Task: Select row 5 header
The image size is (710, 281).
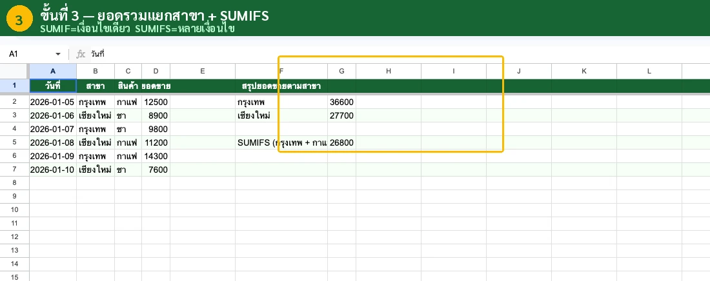Action: pos(14,142)
